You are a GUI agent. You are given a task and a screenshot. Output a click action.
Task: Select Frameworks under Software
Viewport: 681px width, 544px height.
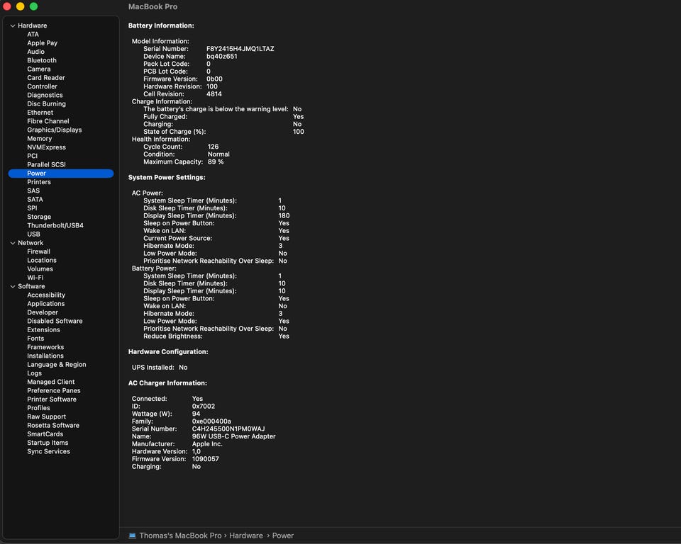tap(45, 347)
